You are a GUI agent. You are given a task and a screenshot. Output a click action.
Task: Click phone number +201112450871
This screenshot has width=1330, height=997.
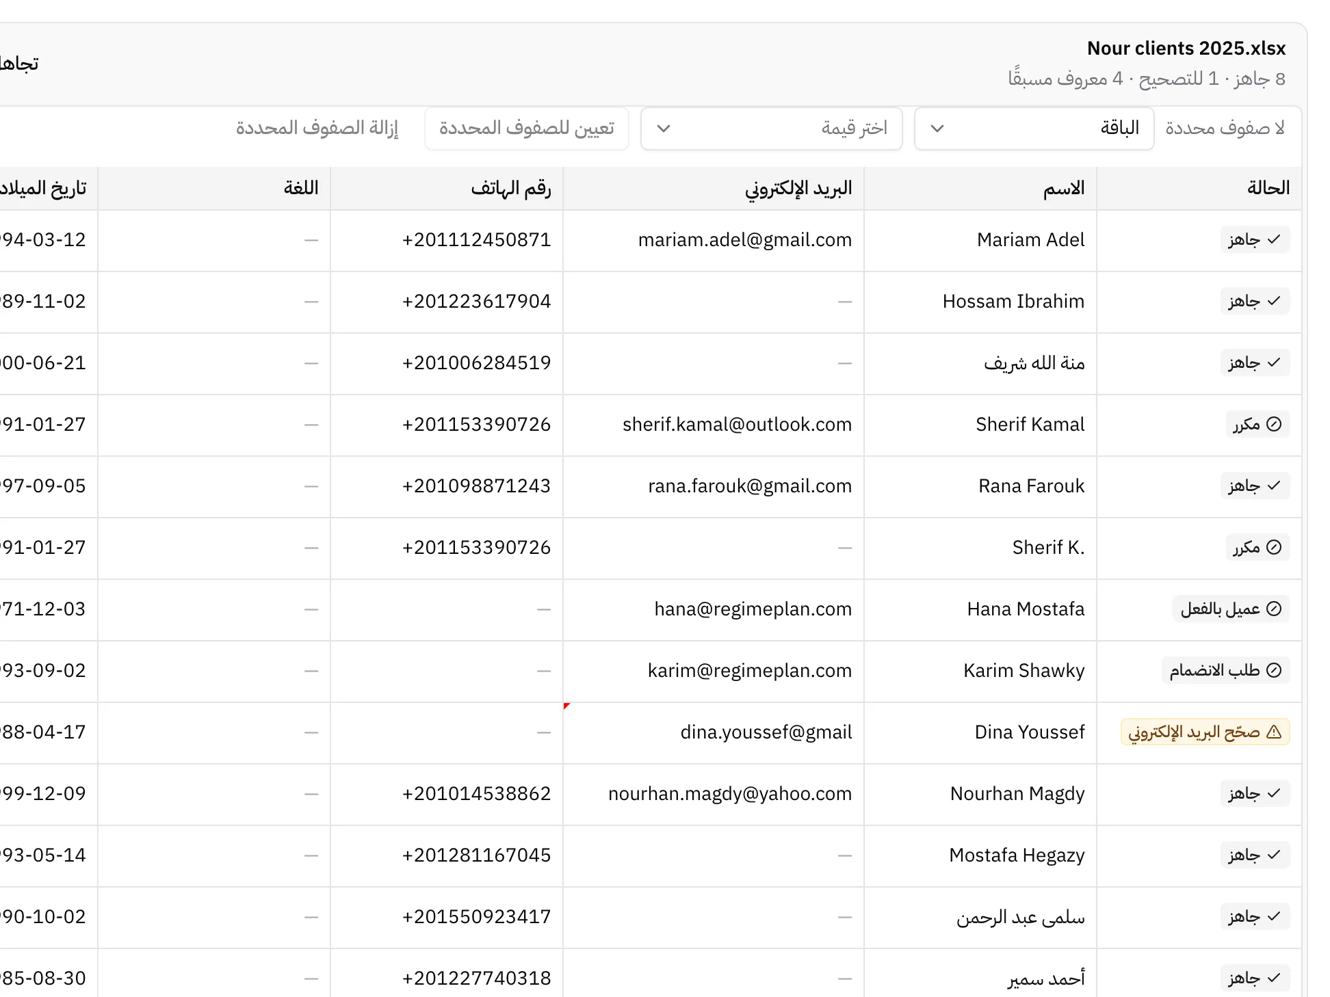click(x=476, y=240)
